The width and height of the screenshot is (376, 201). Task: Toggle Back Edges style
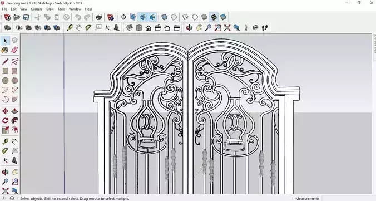coord(174,17)
